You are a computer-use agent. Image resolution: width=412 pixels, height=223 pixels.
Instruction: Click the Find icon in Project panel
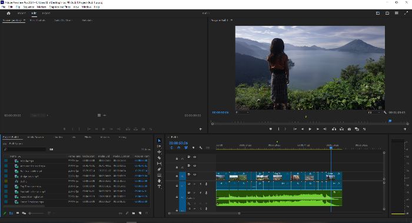point(127,213)
